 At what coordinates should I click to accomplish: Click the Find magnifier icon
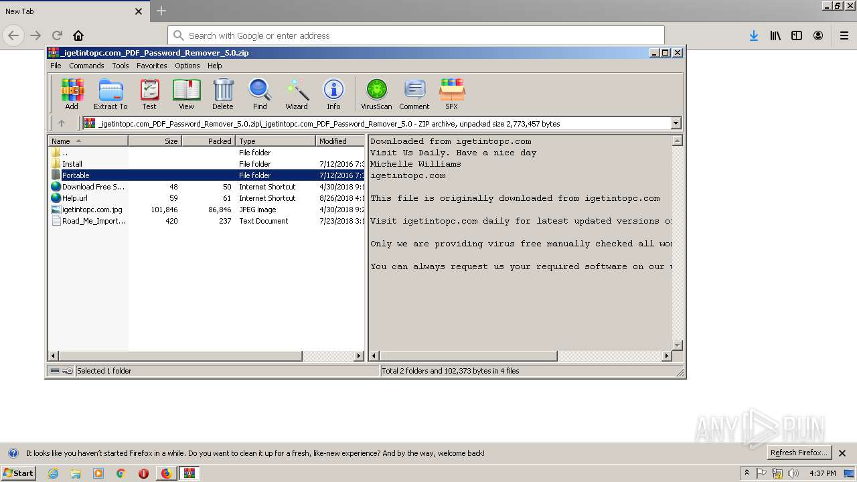260,94
